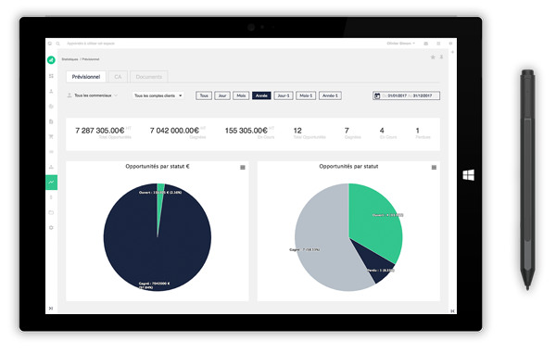Image resolution: width=556 pixels, height=354 pixels.
Task: Click the 12 Total Opportunités count
Action: click(x=297, y=131)
